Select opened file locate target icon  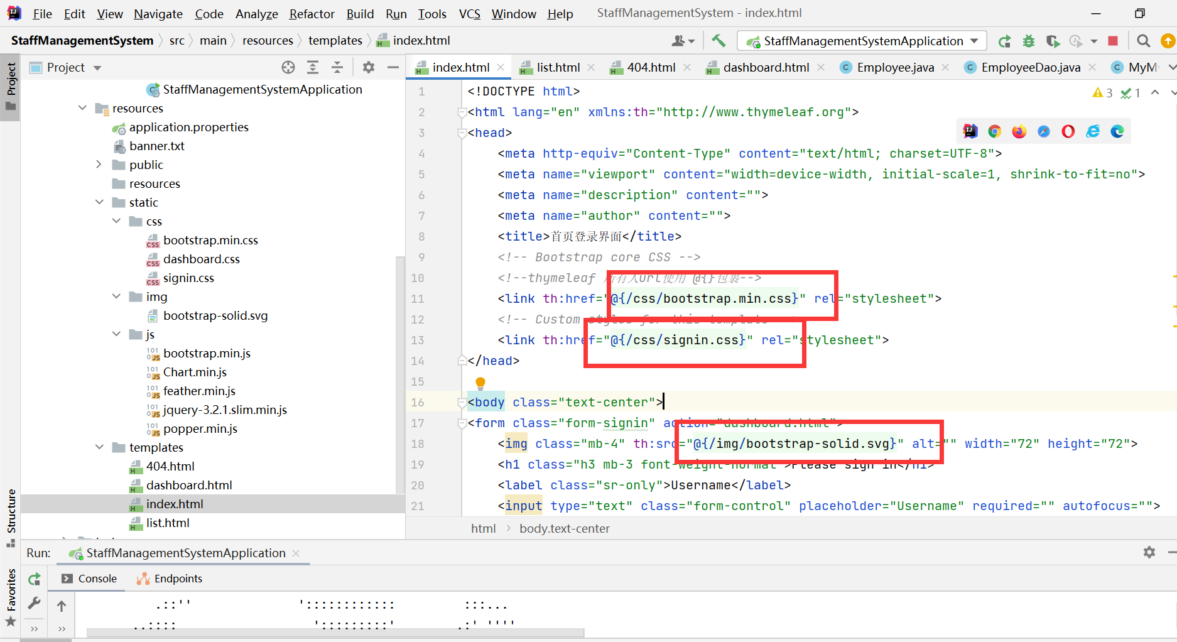(x=288, y=67)
